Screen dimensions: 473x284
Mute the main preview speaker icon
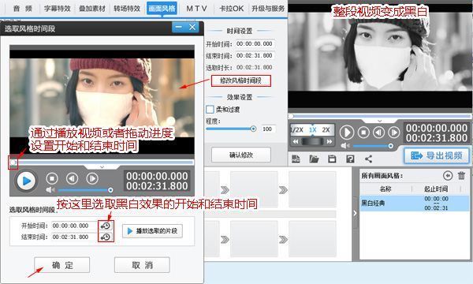[x=345, y=146]
